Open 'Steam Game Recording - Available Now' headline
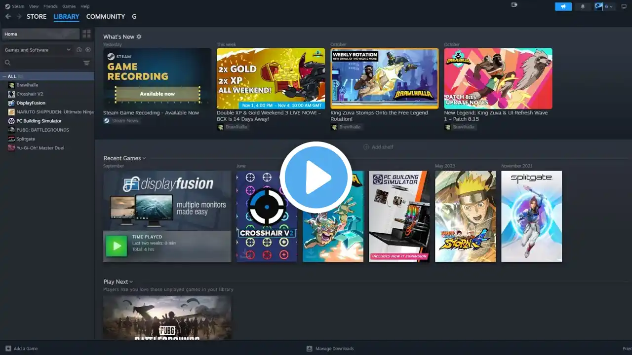 coord(151,113)
